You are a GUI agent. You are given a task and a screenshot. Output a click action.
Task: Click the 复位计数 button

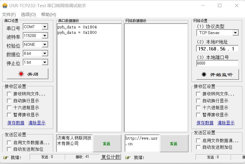point(111,157)
